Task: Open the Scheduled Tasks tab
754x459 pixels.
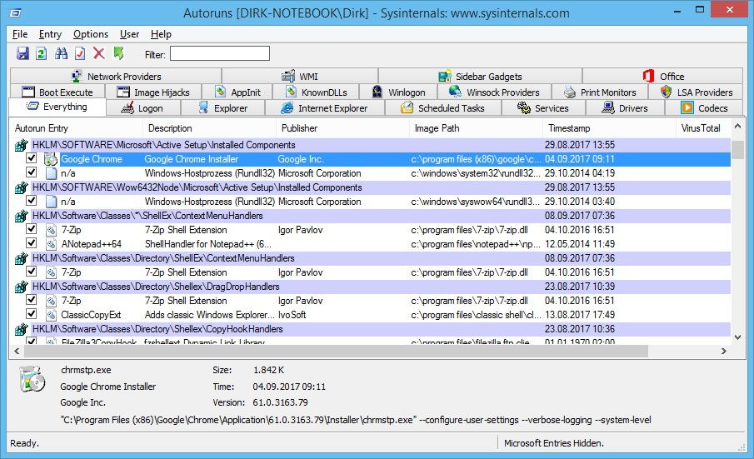Action: click(x=443, y=108)
